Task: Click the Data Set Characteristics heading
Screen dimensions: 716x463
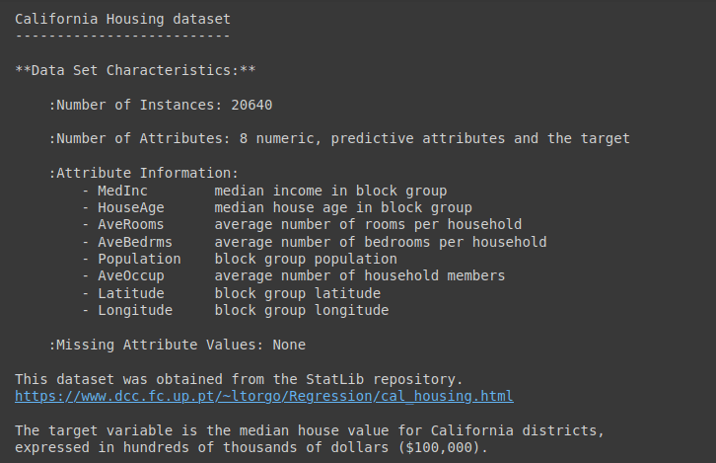Action: [135, 70]
